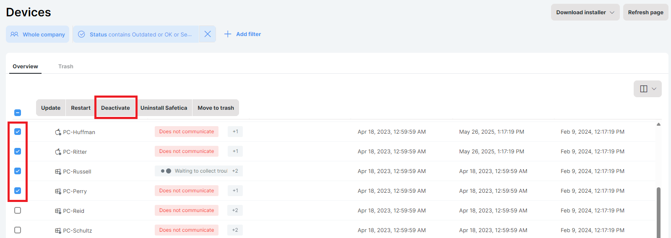The height and width of the screenshot is (238, 671).
Task: Check the PC-Reid row checkbox
Action: point(18,210)
